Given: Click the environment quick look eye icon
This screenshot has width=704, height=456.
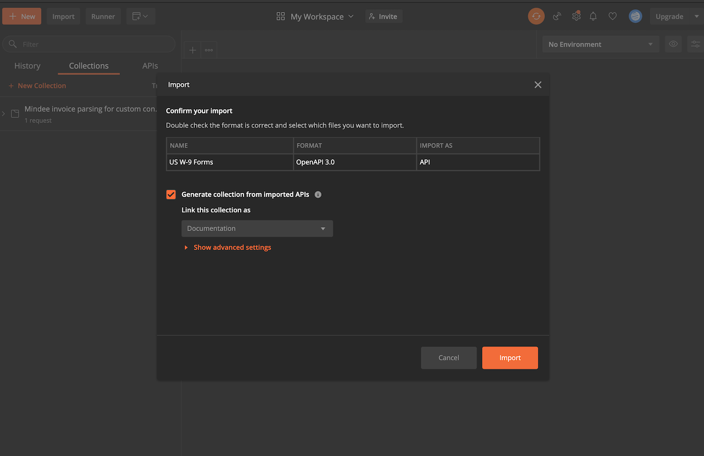Looking at the screenshot, I should [674, 44].
